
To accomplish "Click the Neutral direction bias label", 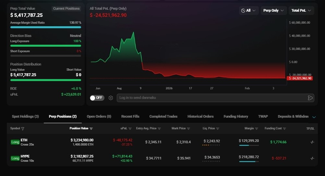I will pyautogui.click(x=76, y=36).
